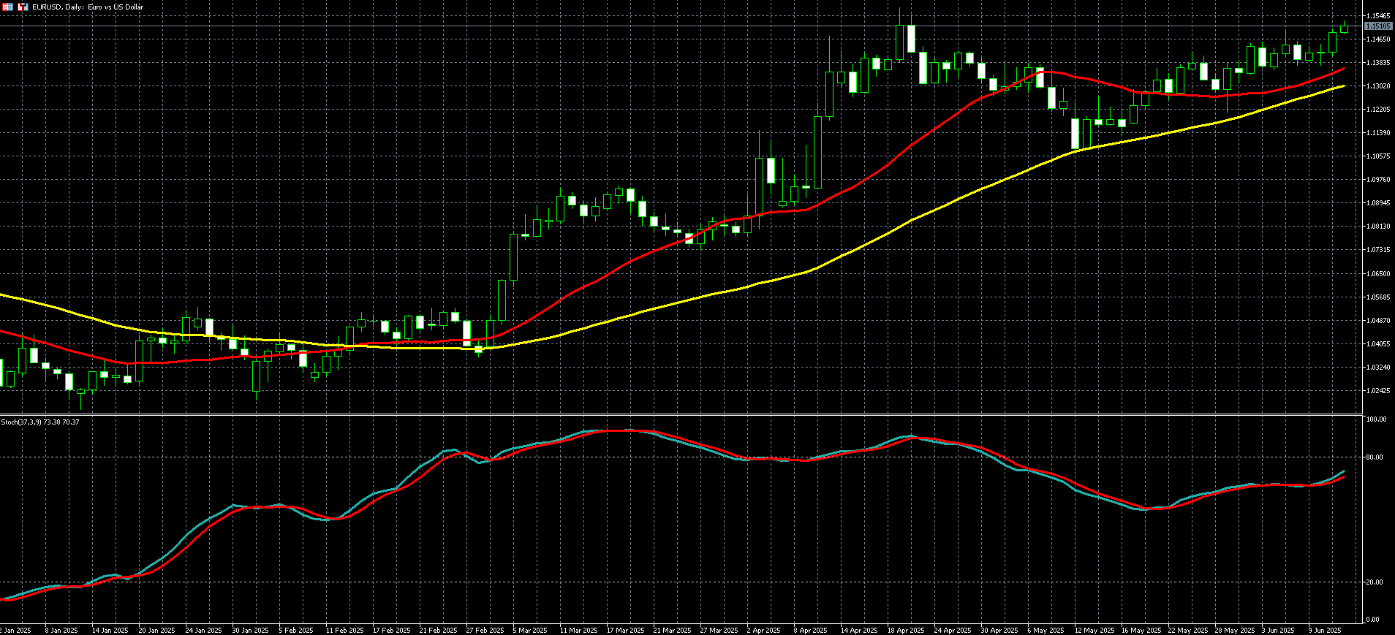The image size is (1395, 635).
Task: Click the 100.00 stochastic scale label
Action: pos(1377,419)
